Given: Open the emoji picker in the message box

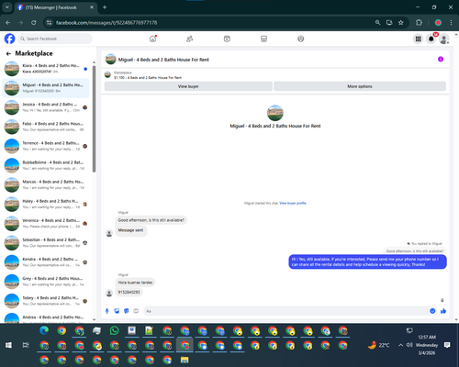Looking at the screenshot, I should coord(432,311).
